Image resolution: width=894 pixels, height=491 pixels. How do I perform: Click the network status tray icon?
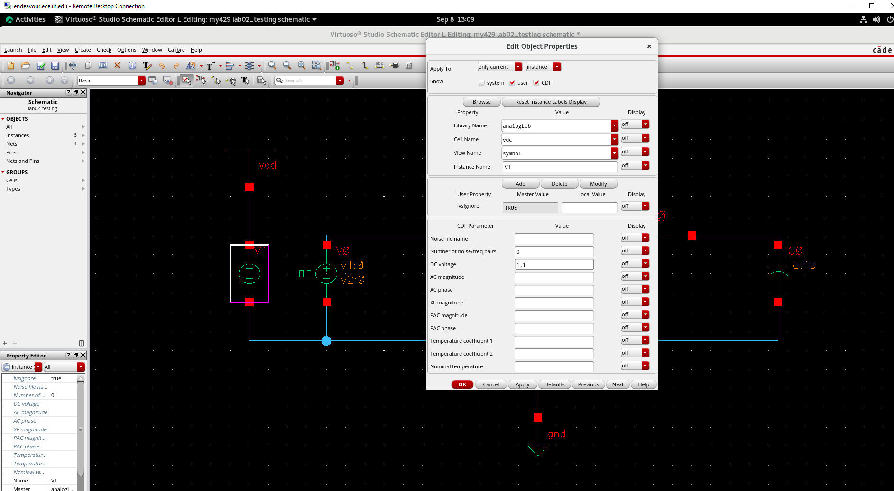863,19
